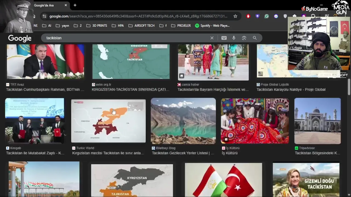This screenshot has height=197, width=351.
Task: Open the AIRSOFT TECH bookmarks folder
Action: pyautogui.click(x=141, y=25)
